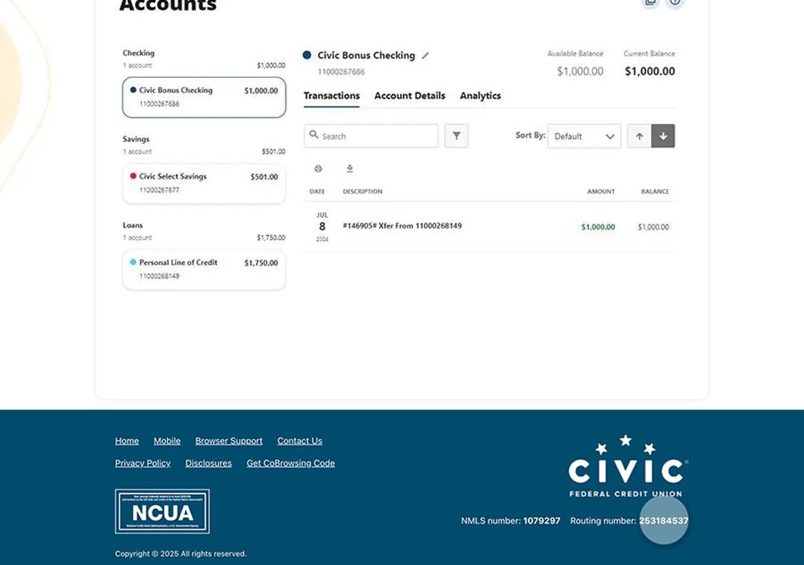Click the Get CoBrowsing Code link

point(290,463)
